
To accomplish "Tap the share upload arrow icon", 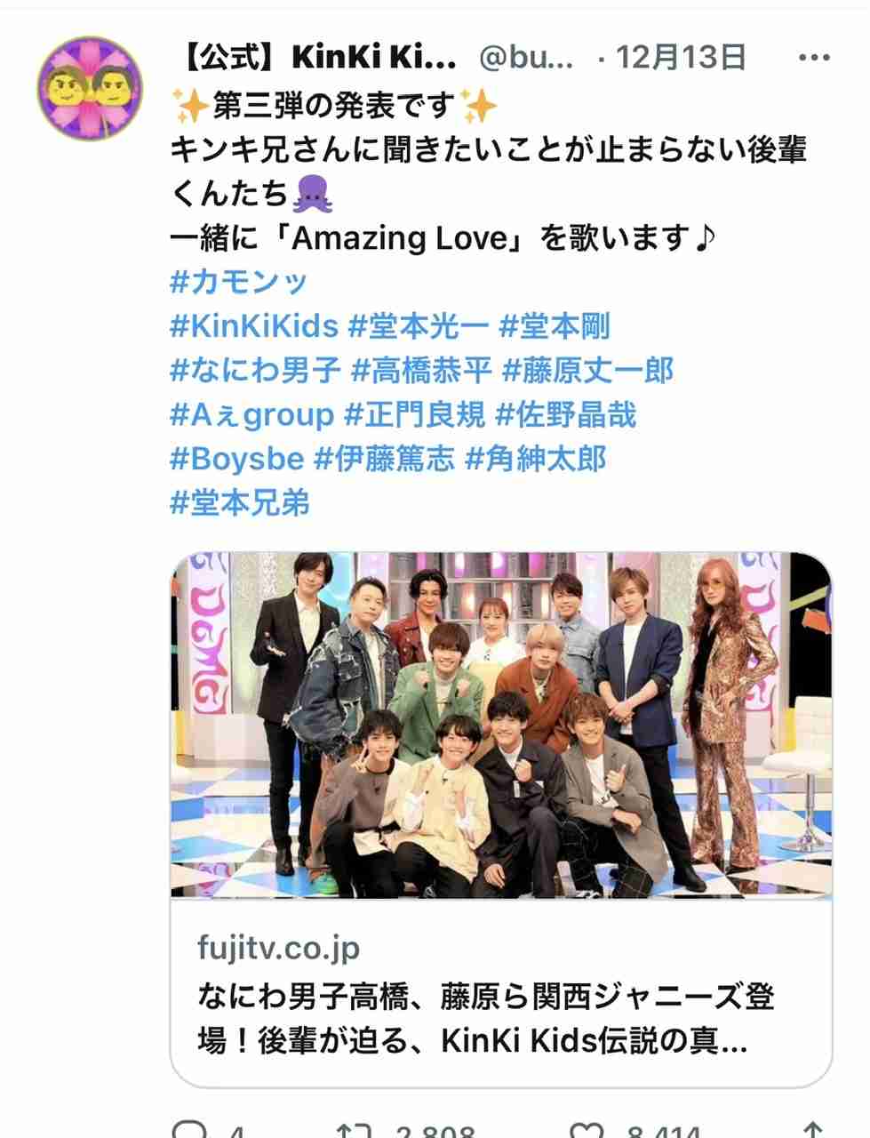I will [810, 1130].
